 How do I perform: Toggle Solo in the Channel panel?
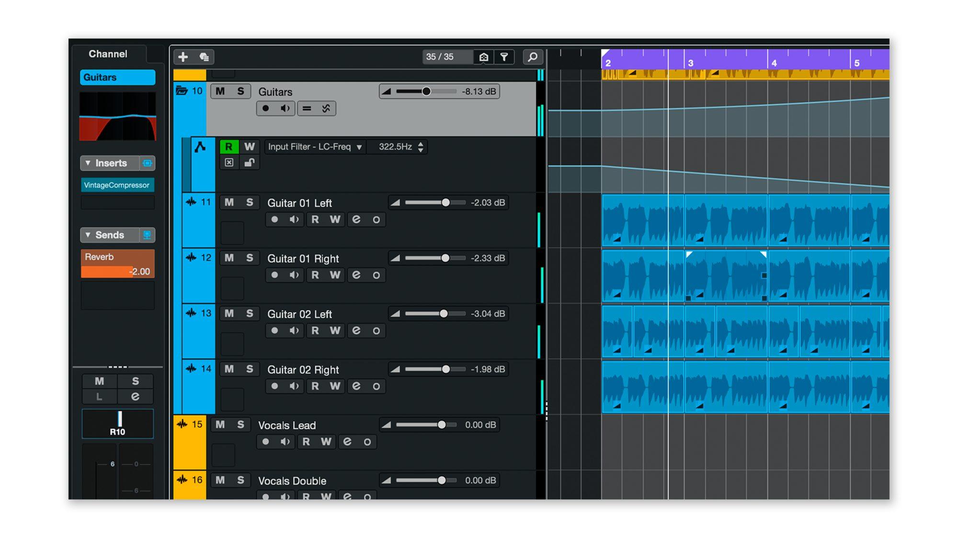pyautogui.click(x=136, y=381)
